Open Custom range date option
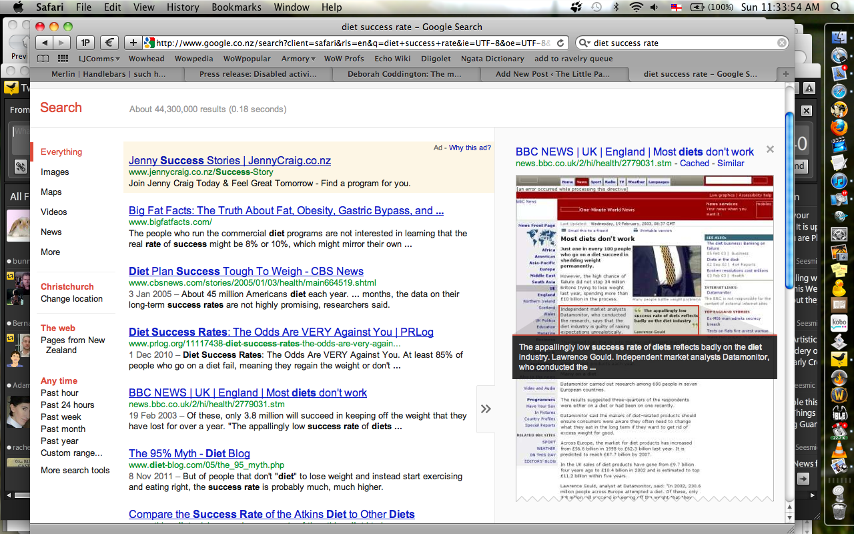 pos(71,453)
